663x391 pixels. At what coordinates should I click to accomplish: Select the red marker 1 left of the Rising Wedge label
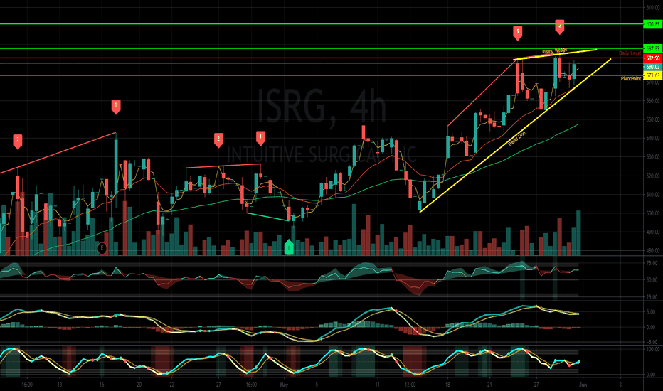point(518,32)
